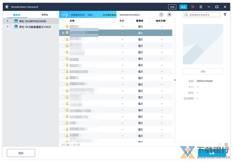This screenshot has height=162, width=233.
Task: Toggle the select-all checkbox in the table header
Action: pyautogui.click(x=63, y=21)
